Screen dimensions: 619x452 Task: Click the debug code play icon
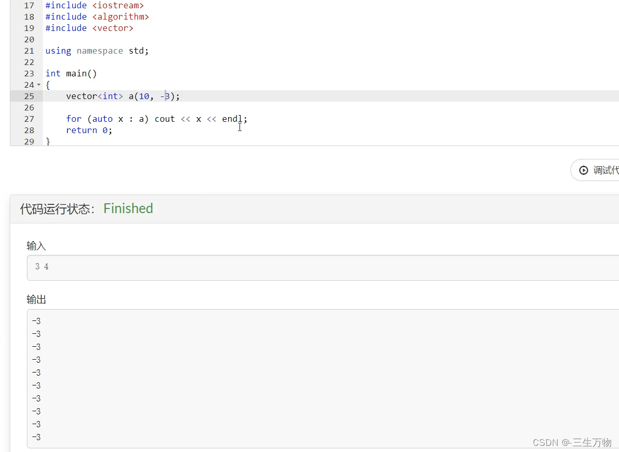click(x=583, y=170)
